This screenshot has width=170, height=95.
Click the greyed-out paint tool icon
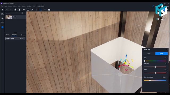tap(36, 9)
